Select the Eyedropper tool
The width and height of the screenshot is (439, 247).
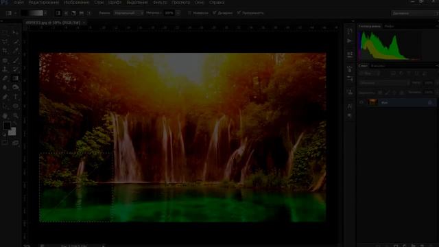click(x=16, y=51)
